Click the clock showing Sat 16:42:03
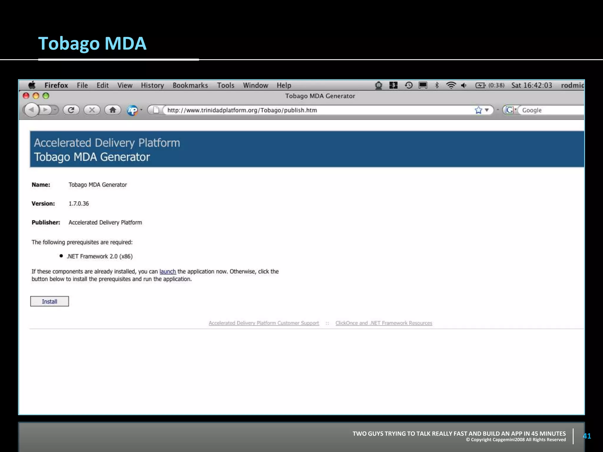 click(x=531, y=85)
